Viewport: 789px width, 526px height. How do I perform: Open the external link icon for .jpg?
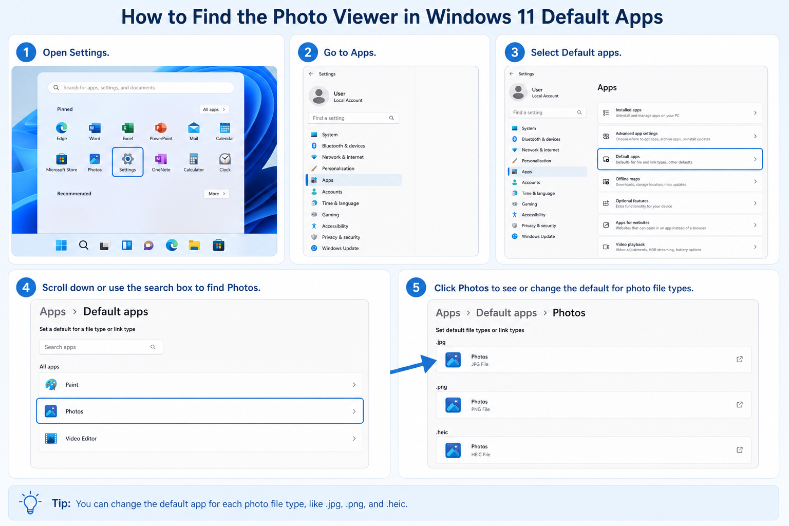click(x=740, y=360)
